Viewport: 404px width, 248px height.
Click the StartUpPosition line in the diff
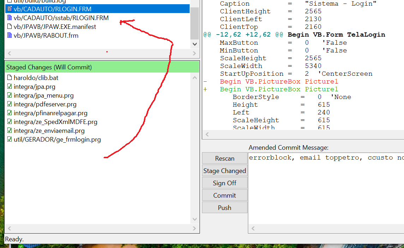pyautogui.click(x=296, y=74)
